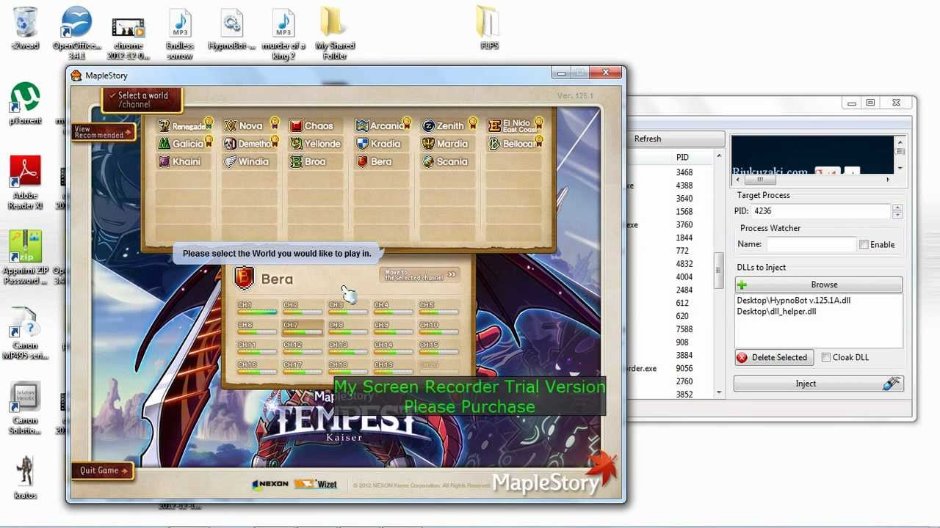Select channel CH.7 in Bera
940x528 pixels.
click(x=303, y=328)
